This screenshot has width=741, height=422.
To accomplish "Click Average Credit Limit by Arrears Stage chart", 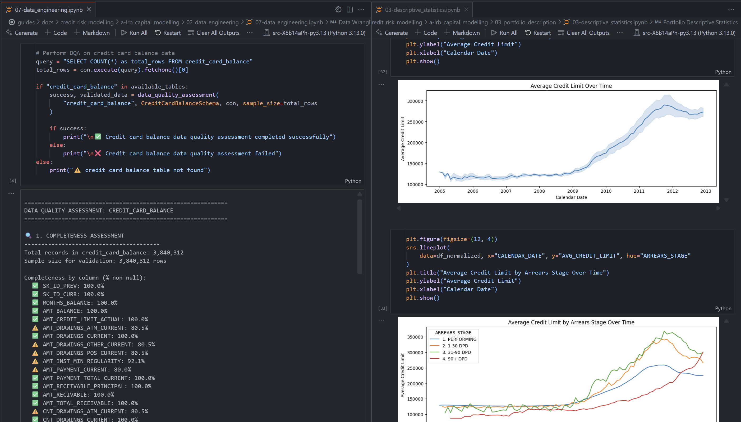I will (x=558, y=369).
